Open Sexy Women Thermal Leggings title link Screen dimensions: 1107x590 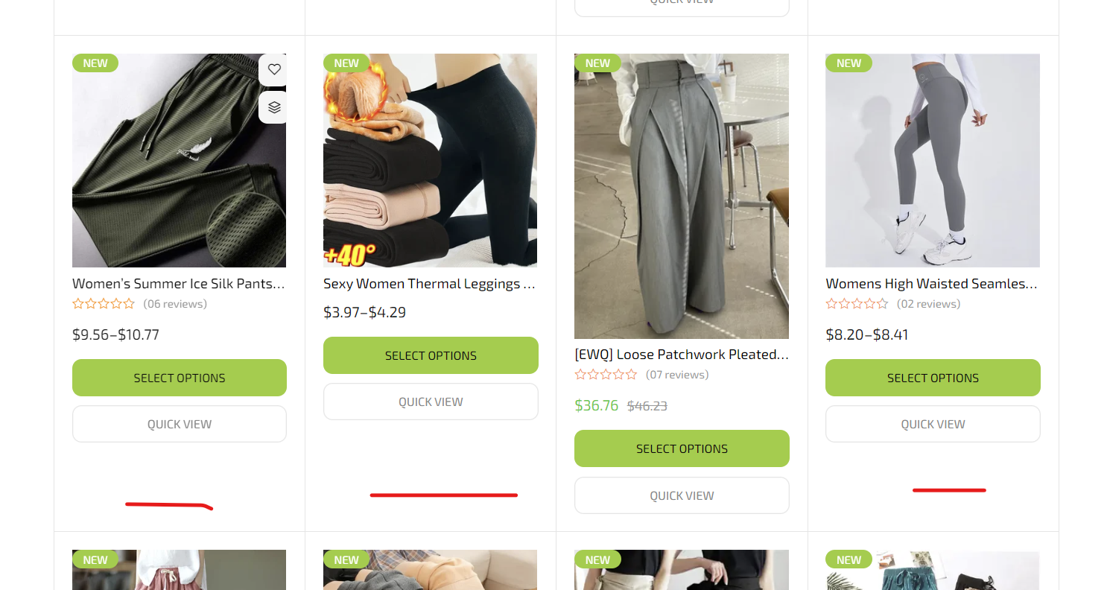430,283
